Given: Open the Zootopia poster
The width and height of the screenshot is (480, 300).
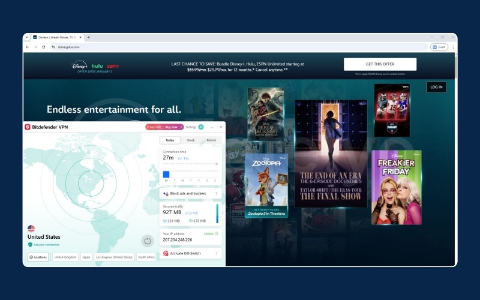Looking at the screenshot, I should (266, 185).
